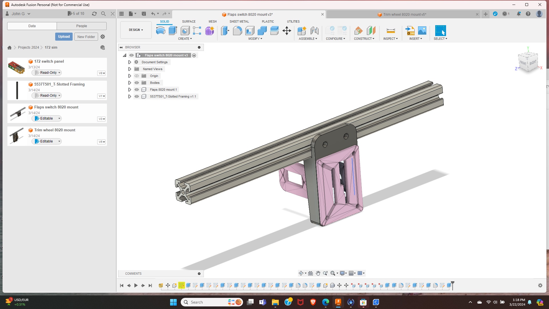Image resolution: width=549 pixels, height=309 pixels.
Task: Click the New Folder button
Action: point(86,37)
